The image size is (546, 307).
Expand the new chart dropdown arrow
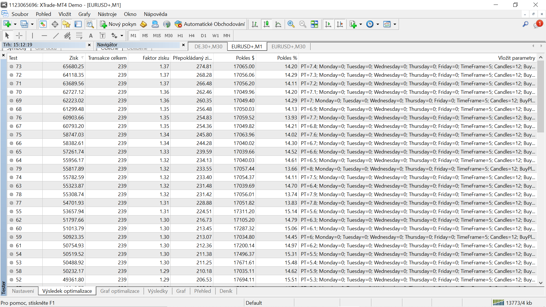(15, 24)
